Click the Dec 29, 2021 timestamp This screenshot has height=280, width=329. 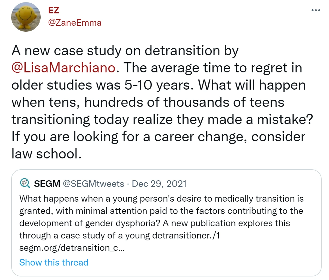click(159, 184)
